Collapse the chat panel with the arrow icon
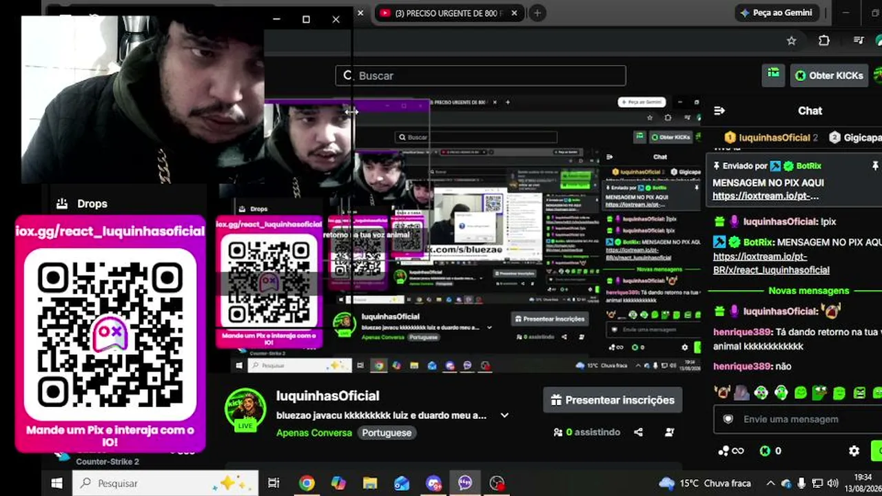The height and width of the screenshot is (496, 882). [719, 111]
